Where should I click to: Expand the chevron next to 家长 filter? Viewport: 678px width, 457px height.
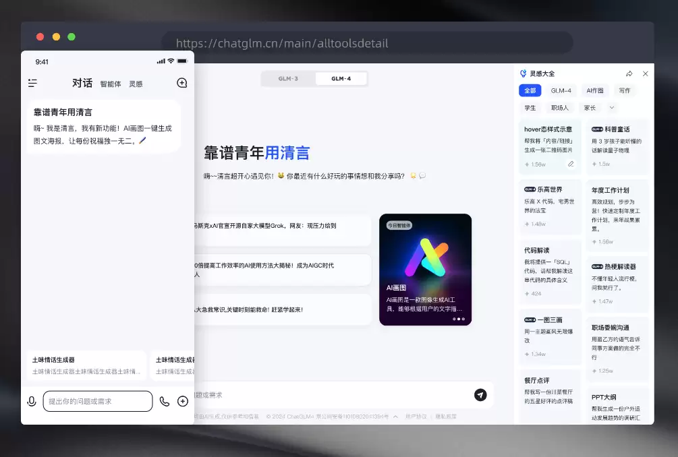612,108
